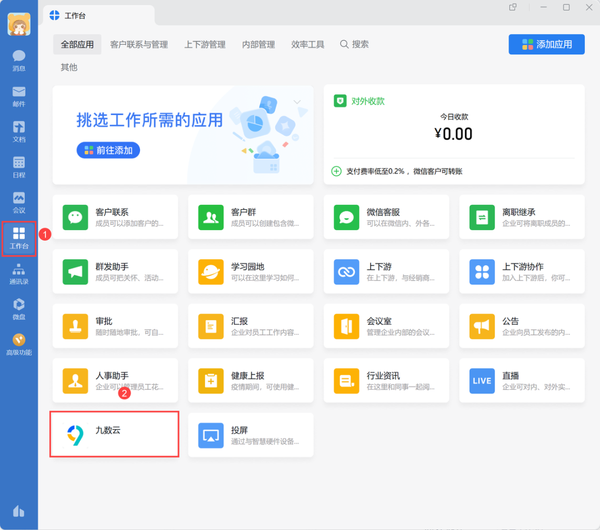The width and height of the screenshot is (600, 530).
Task: Open the 离职继承 app
Action: [522, 217]
